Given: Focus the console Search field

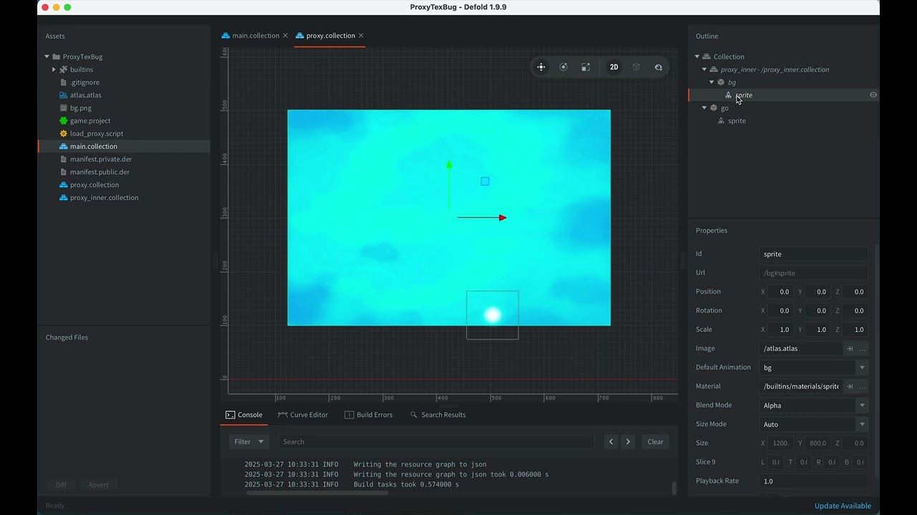Looking at the screenshot, I should pyautogui.click(x=436, y=442).
